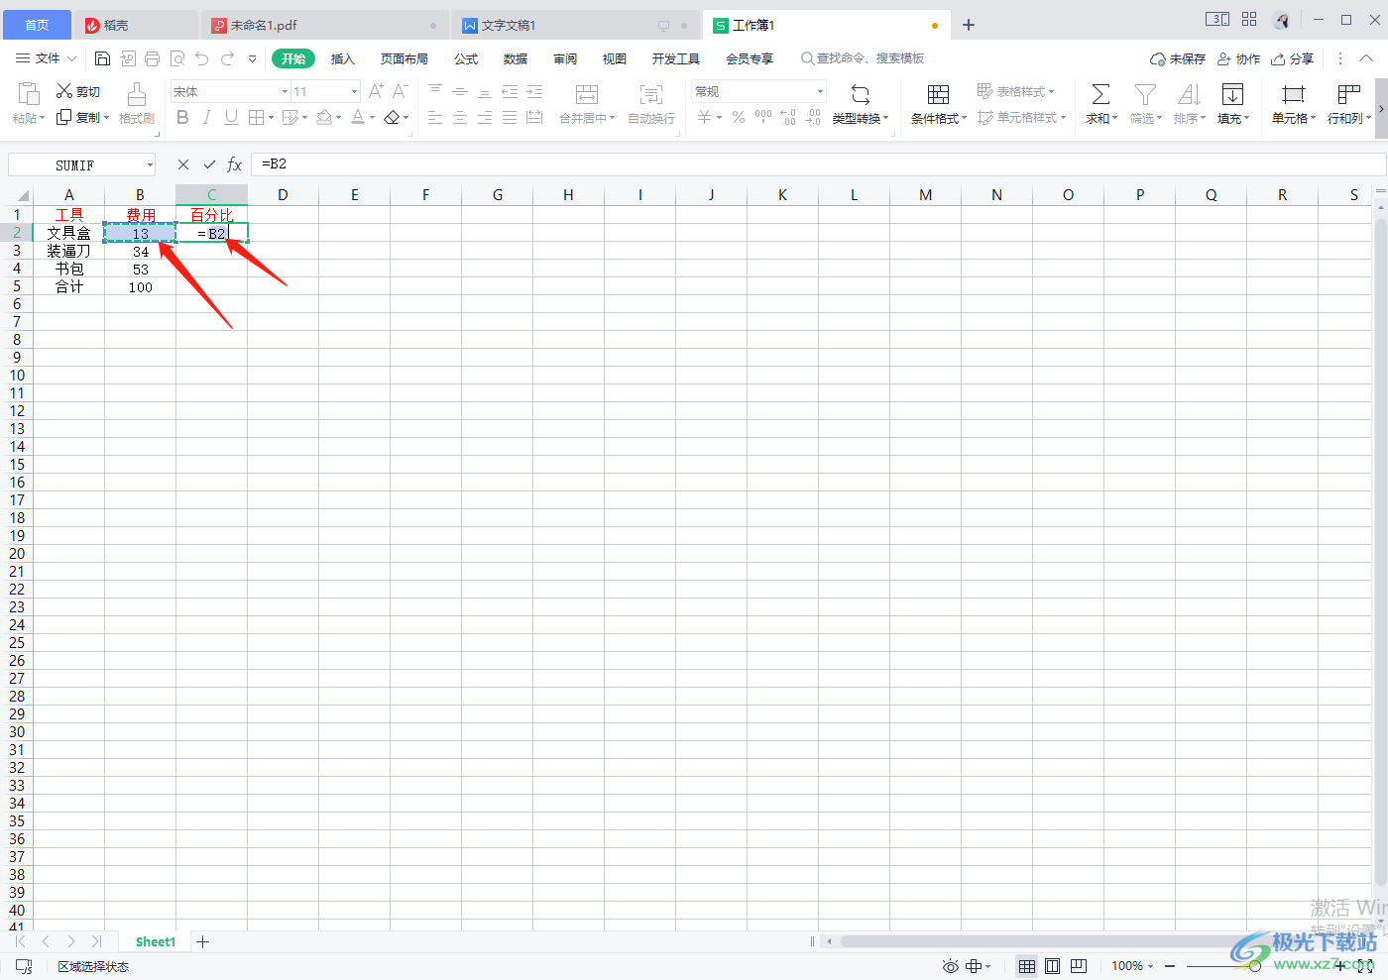The image size is (1388, 980).
Task: Click the increase indent icon
Action: pyautogui.click(x=534, y=91)
